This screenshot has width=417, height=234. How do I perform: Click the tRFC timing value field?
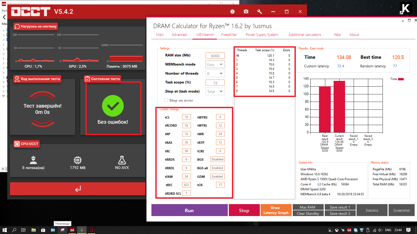(x=186, y=185)
